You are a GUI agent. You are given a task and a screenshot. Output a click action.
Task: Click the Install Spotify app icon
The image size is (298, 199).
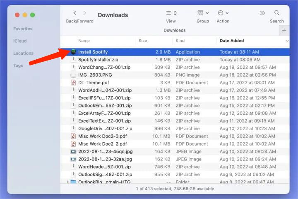pyautogui.click(x=73, y=52)
